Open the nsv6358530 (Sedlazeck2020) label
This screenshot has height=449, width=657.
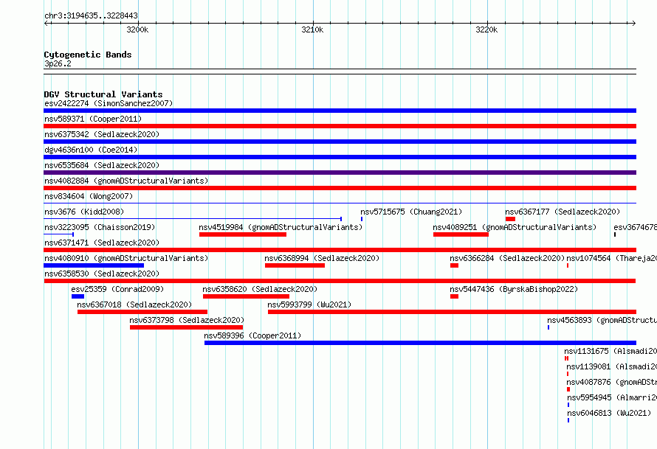click(x=102, y=274)
